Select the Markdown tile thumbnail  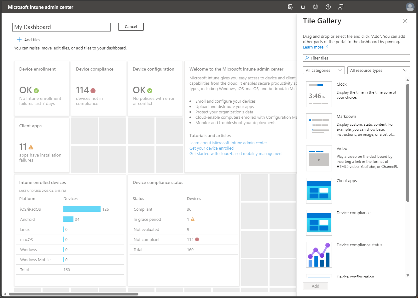click(x=319, y=126)
